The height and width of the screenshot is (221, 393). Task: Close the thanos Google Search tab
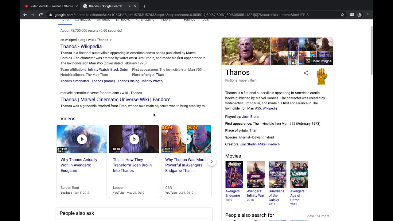pos(135,6)
